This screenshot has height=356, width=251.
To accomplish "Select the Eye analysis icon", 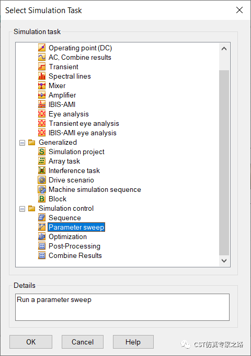I will 42,114.
